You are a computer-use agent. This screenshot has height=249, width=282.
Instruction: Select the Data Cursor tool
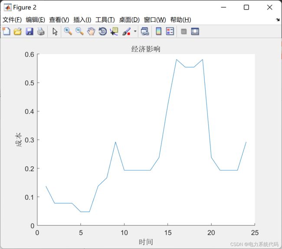tap(114, 32)
